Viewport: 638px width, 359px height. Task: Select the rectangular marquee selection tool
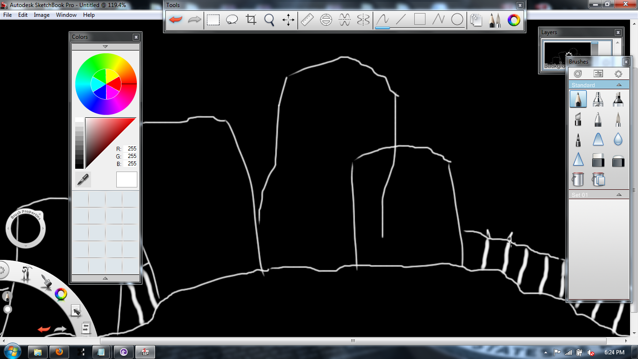point(213,20)
